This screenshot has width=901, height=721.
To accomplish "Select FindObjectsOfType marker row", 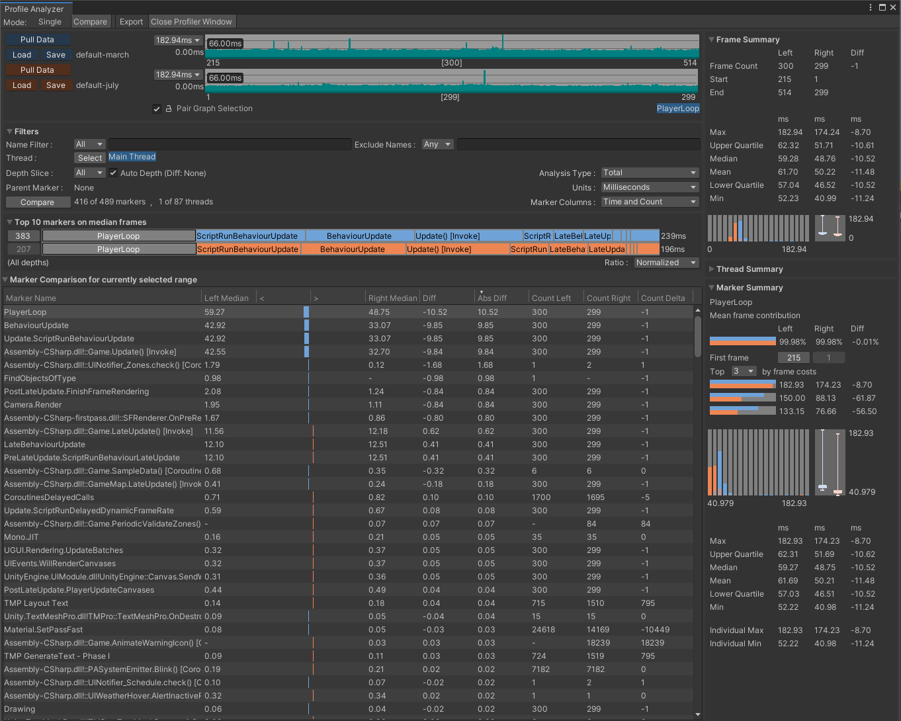I will (348, 378).
